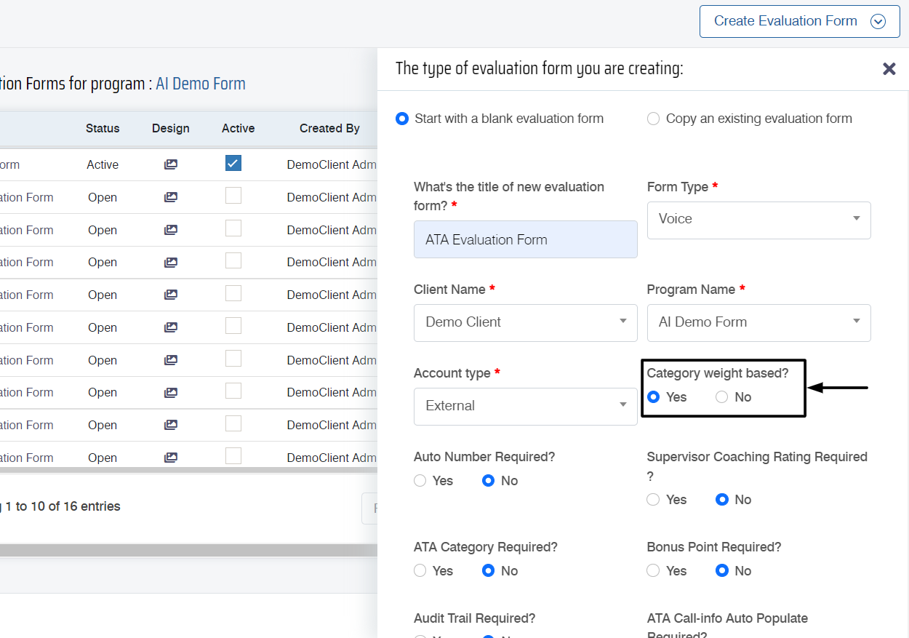Click the evaluation form title input field
Screen dimensions: 909x638
tap(525, 239)
